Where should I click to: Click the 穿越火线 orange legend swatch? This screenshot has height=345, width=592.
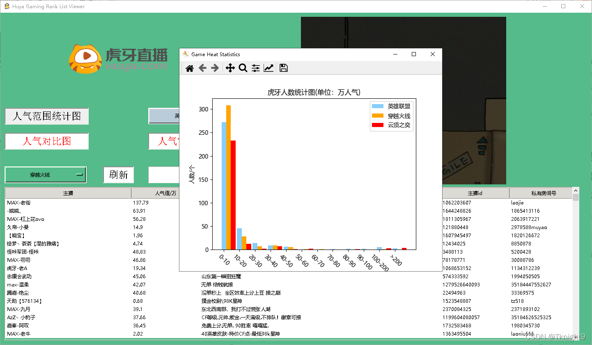[x=378, y=116]
